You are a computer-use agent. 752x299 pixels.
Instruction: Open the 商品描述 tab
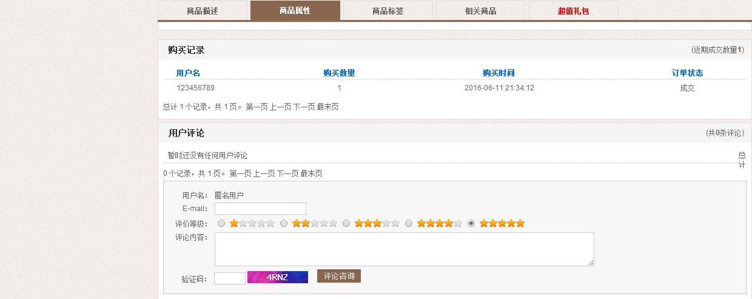203,11
